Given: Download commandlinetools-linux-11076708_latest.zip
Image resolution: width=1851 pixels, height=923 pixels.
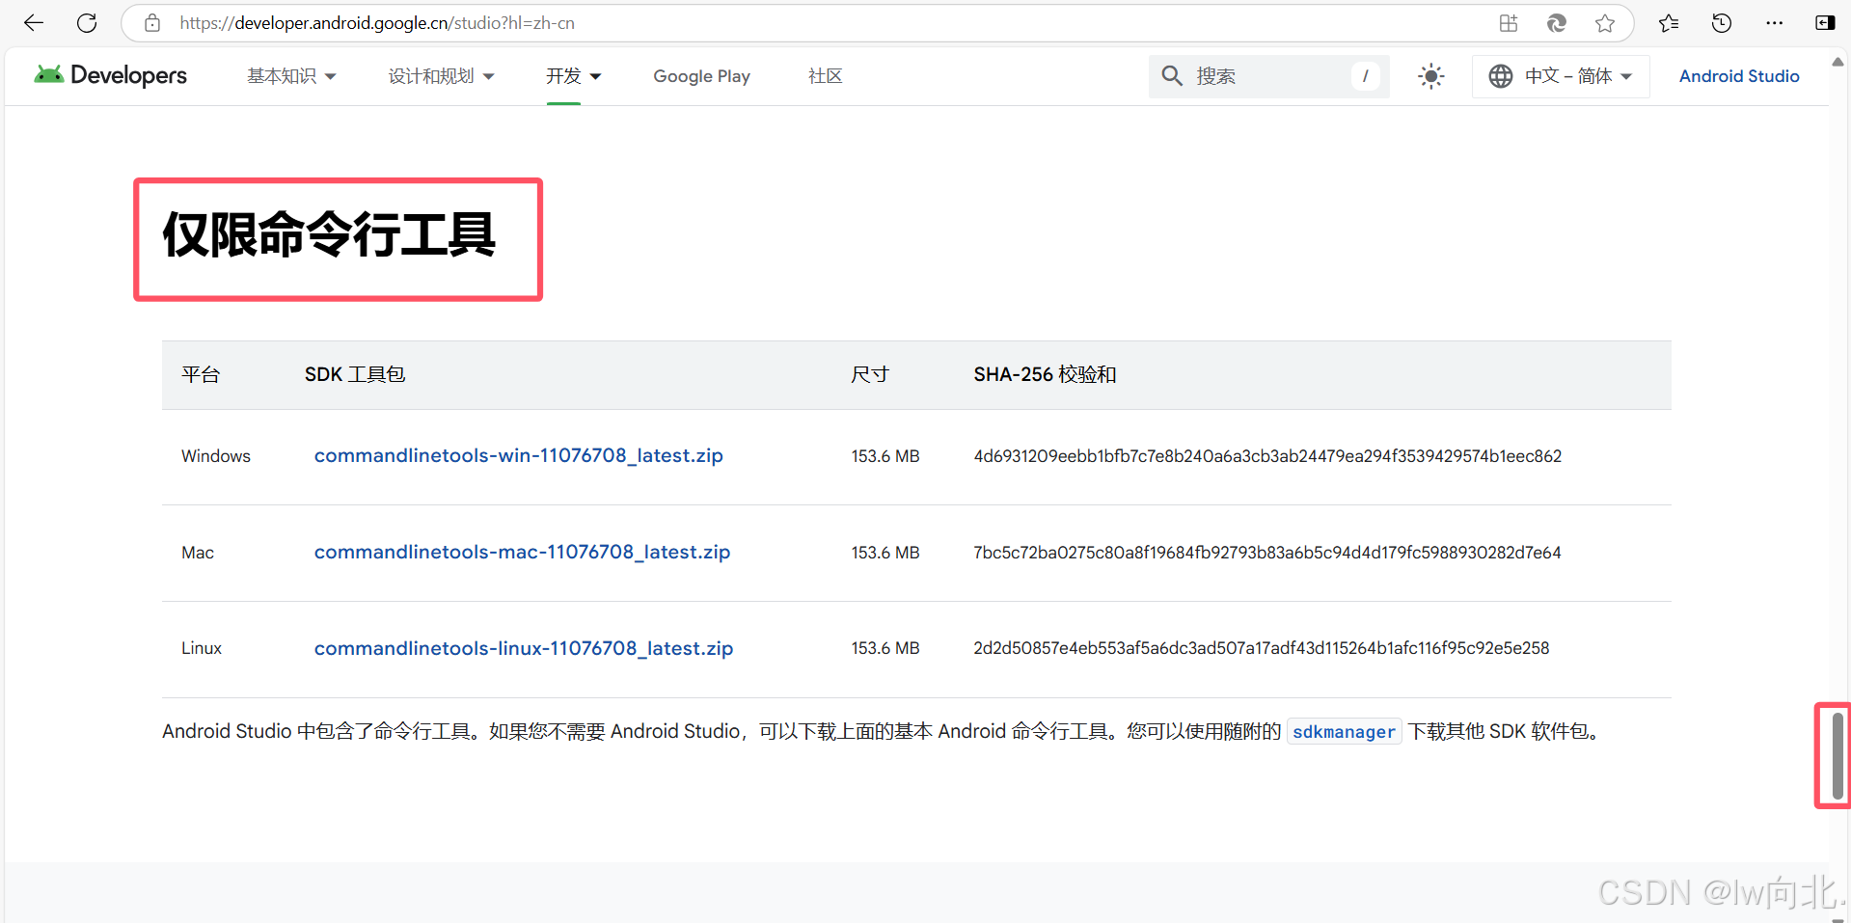Looking at the screenshot, I should click(524, 648).
